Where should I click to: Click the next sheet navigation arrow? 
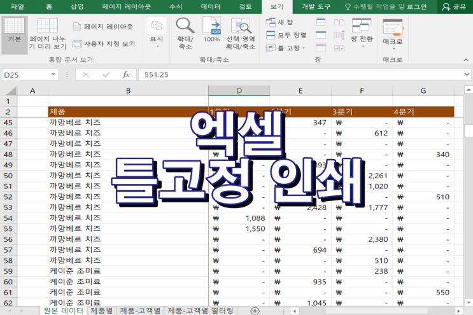click(22, 311)
